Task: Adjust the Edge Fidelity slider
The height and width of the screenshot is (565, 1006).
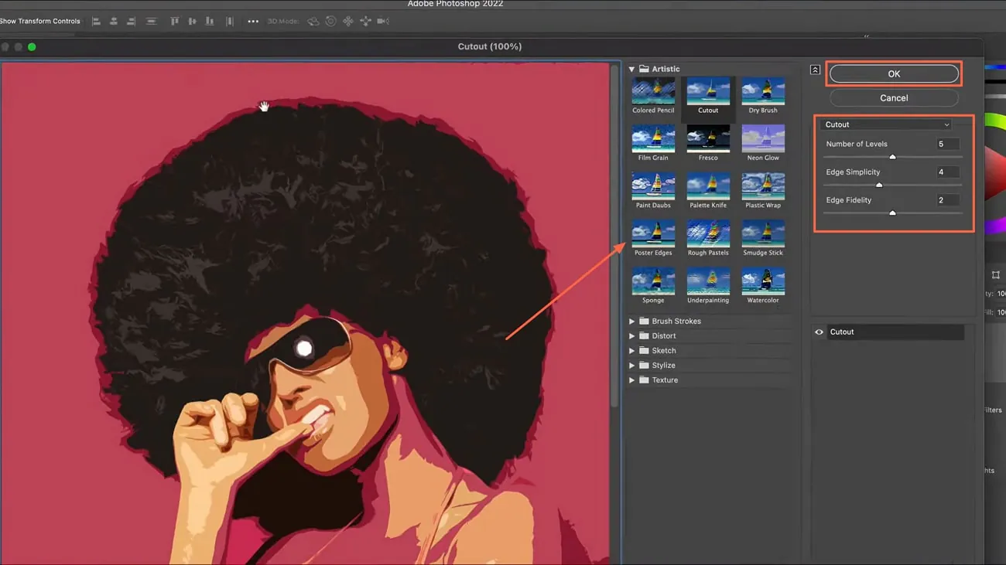Action: tap(892, 213)
